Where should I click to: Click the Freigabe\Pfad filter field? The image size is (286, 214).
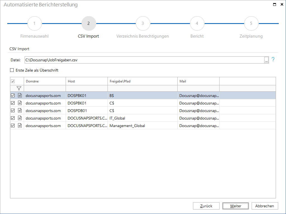pos(142,88)
